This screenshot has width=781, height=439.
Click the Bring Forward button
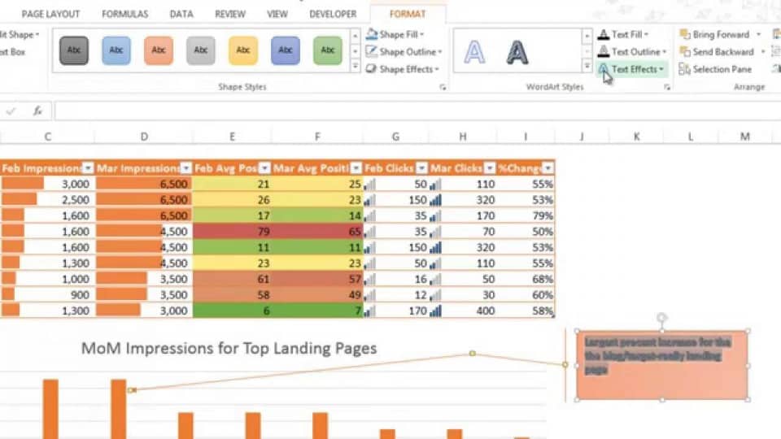point(715,34)
